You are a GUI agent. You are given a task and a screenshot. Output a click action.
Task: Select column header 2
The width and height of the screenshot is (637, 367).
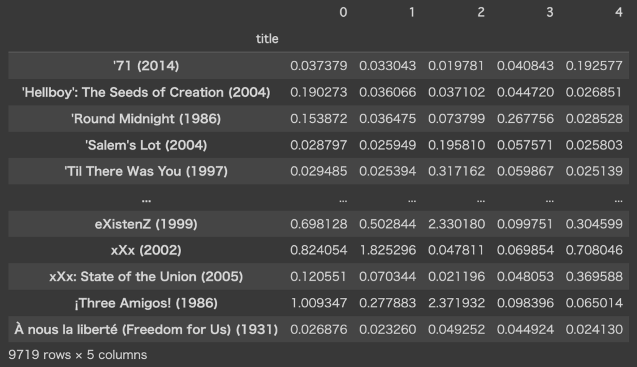(481, 12)
